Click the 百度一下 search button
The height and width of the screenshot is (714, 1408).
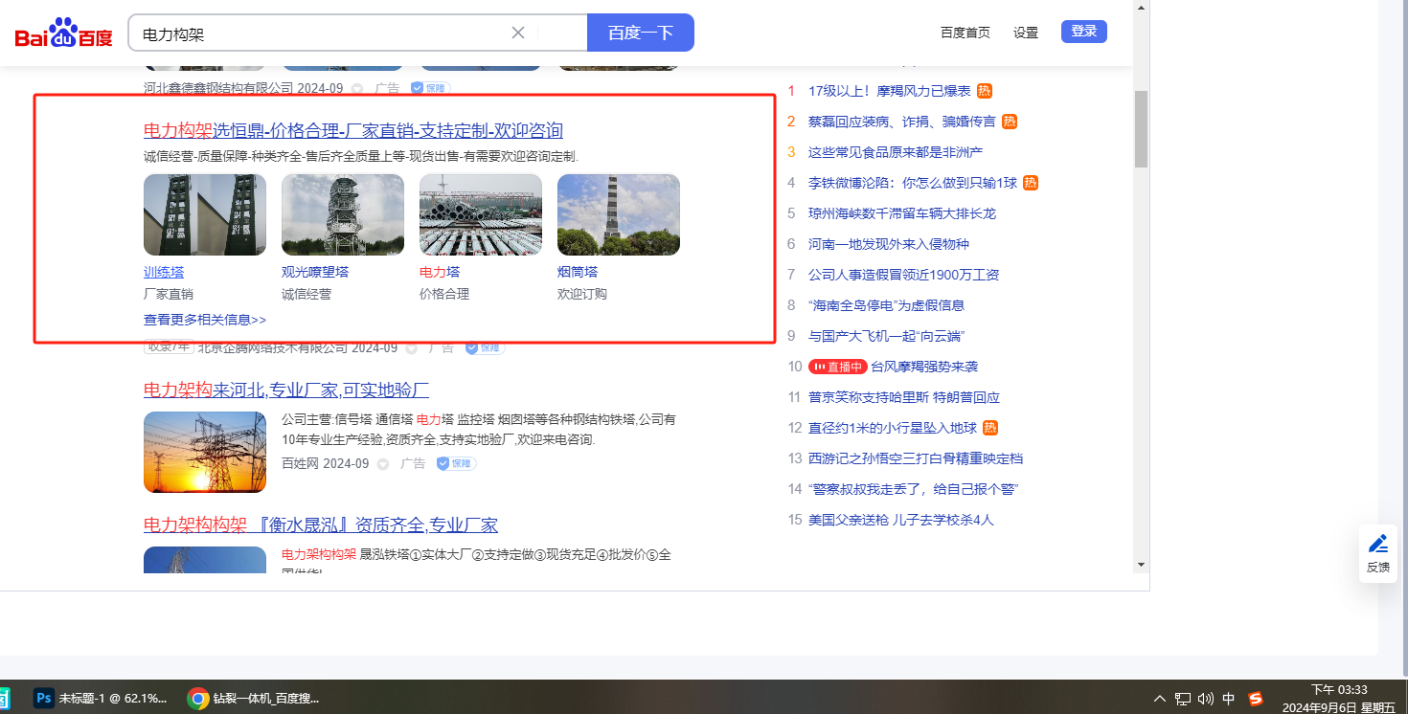[x=640, y=33]
